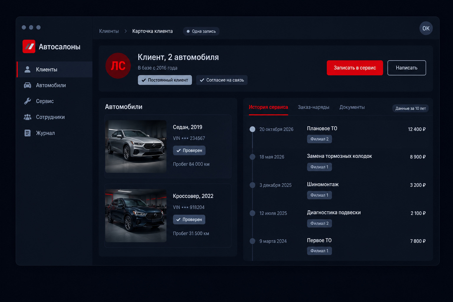This screenshot has width=453, height=302.
Task: Click the Пробег 31 500 км text
Action: 191,234
